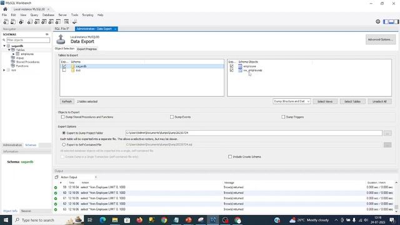
Task: Open a SQL script file toolbar icon
Action: pos(12,22)
